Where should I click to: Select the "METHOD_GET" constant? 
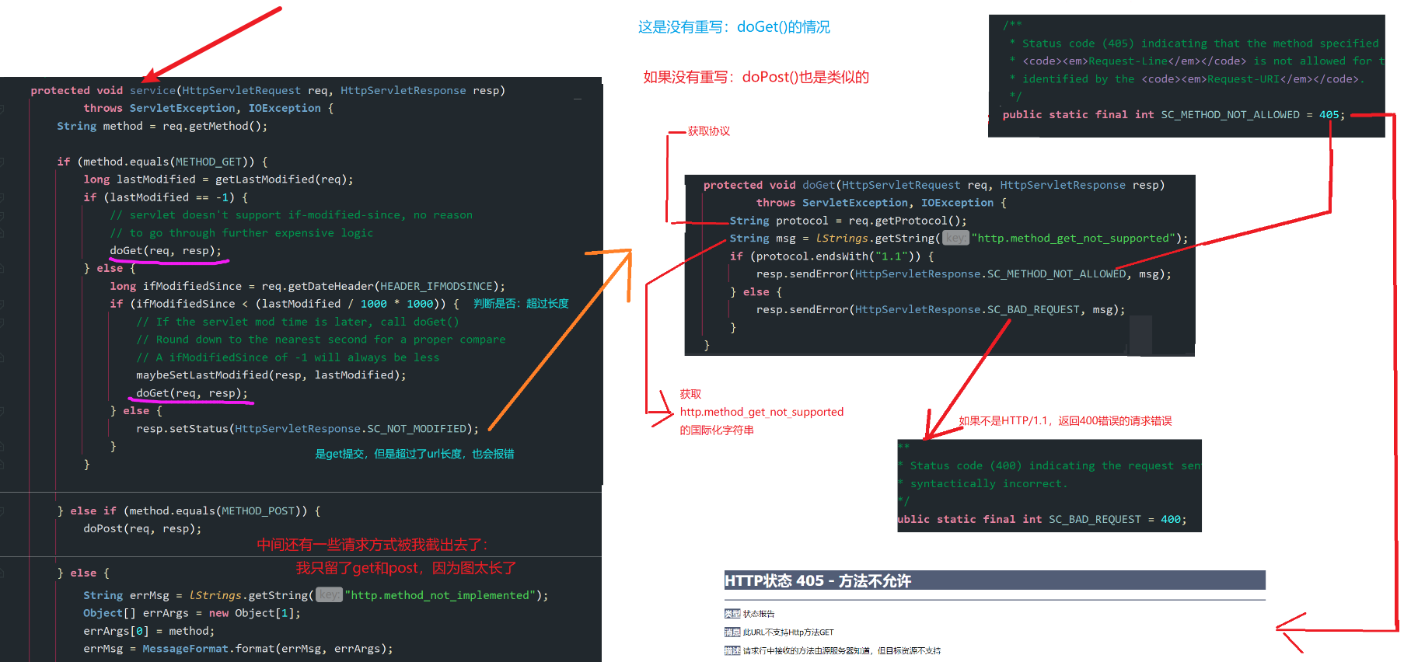[208, 162]
